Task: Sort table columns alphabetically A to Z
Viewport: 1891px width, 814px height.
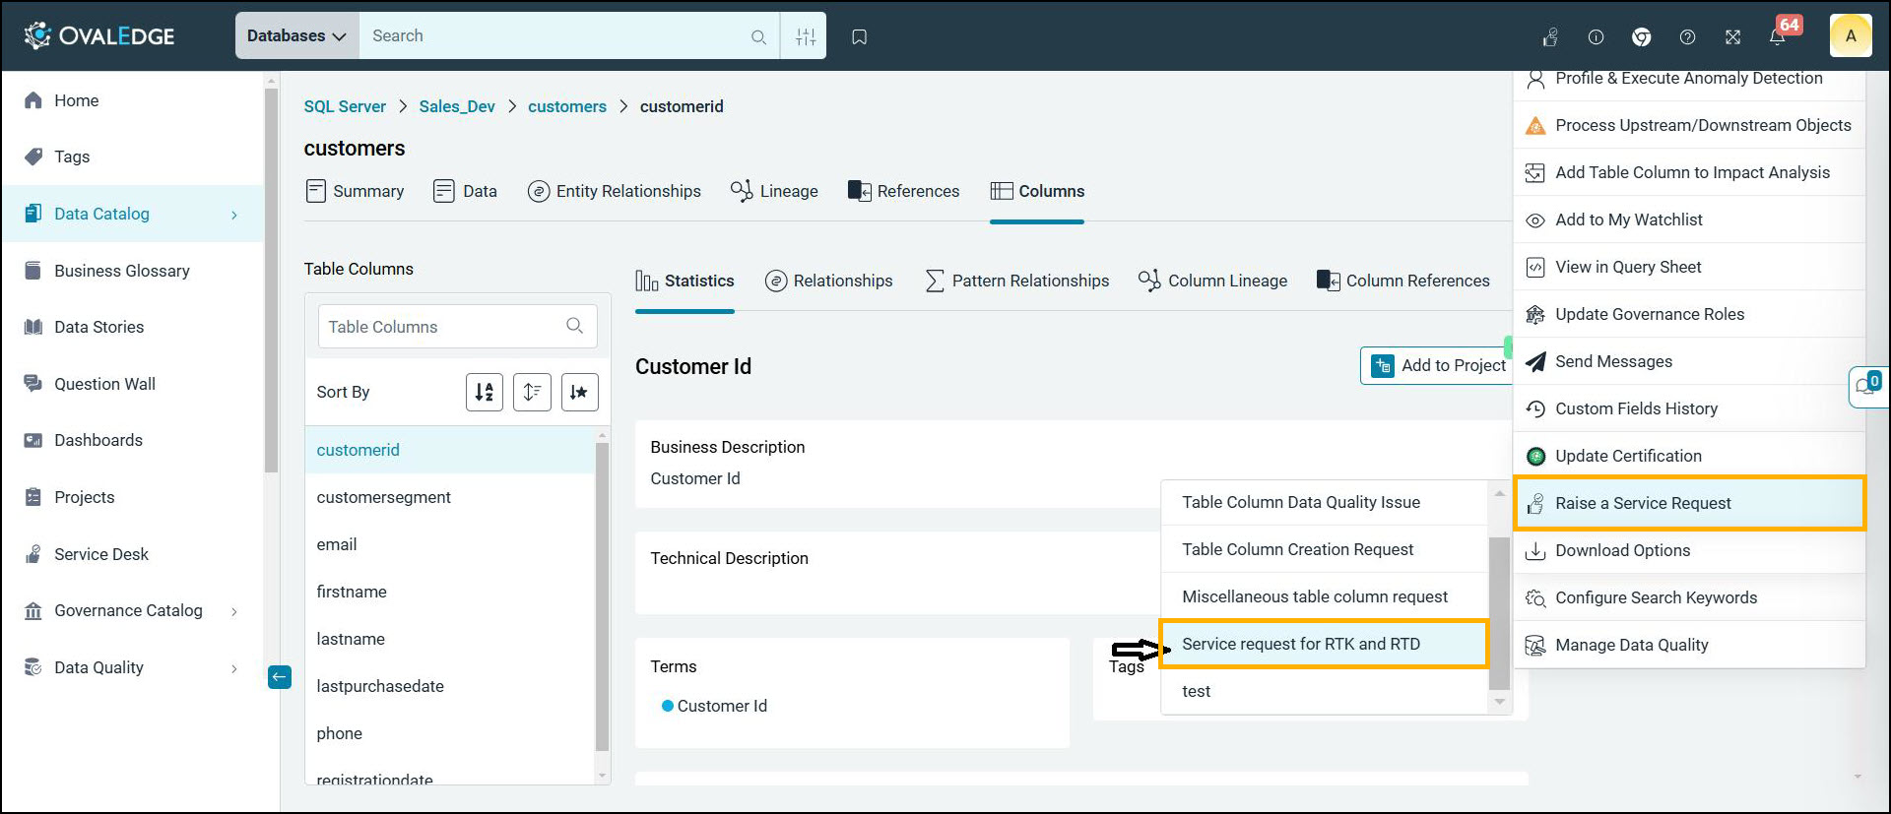Action: [484, 392]
